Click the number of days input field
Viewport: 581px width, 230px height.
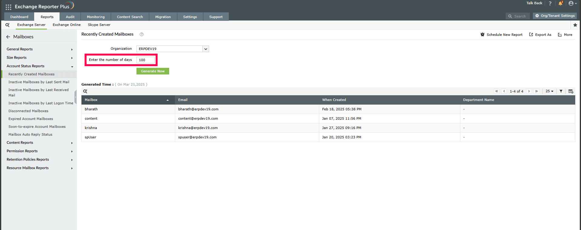[146, 60]
